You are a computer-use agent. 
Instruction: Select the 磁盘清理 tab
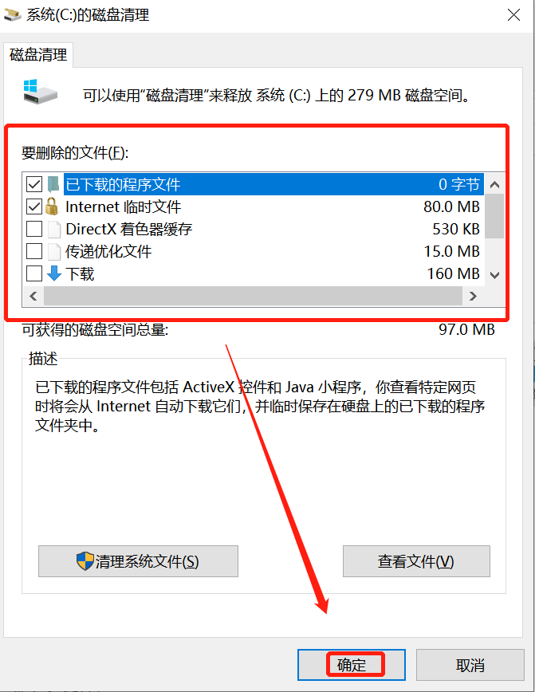coord(38,55)
